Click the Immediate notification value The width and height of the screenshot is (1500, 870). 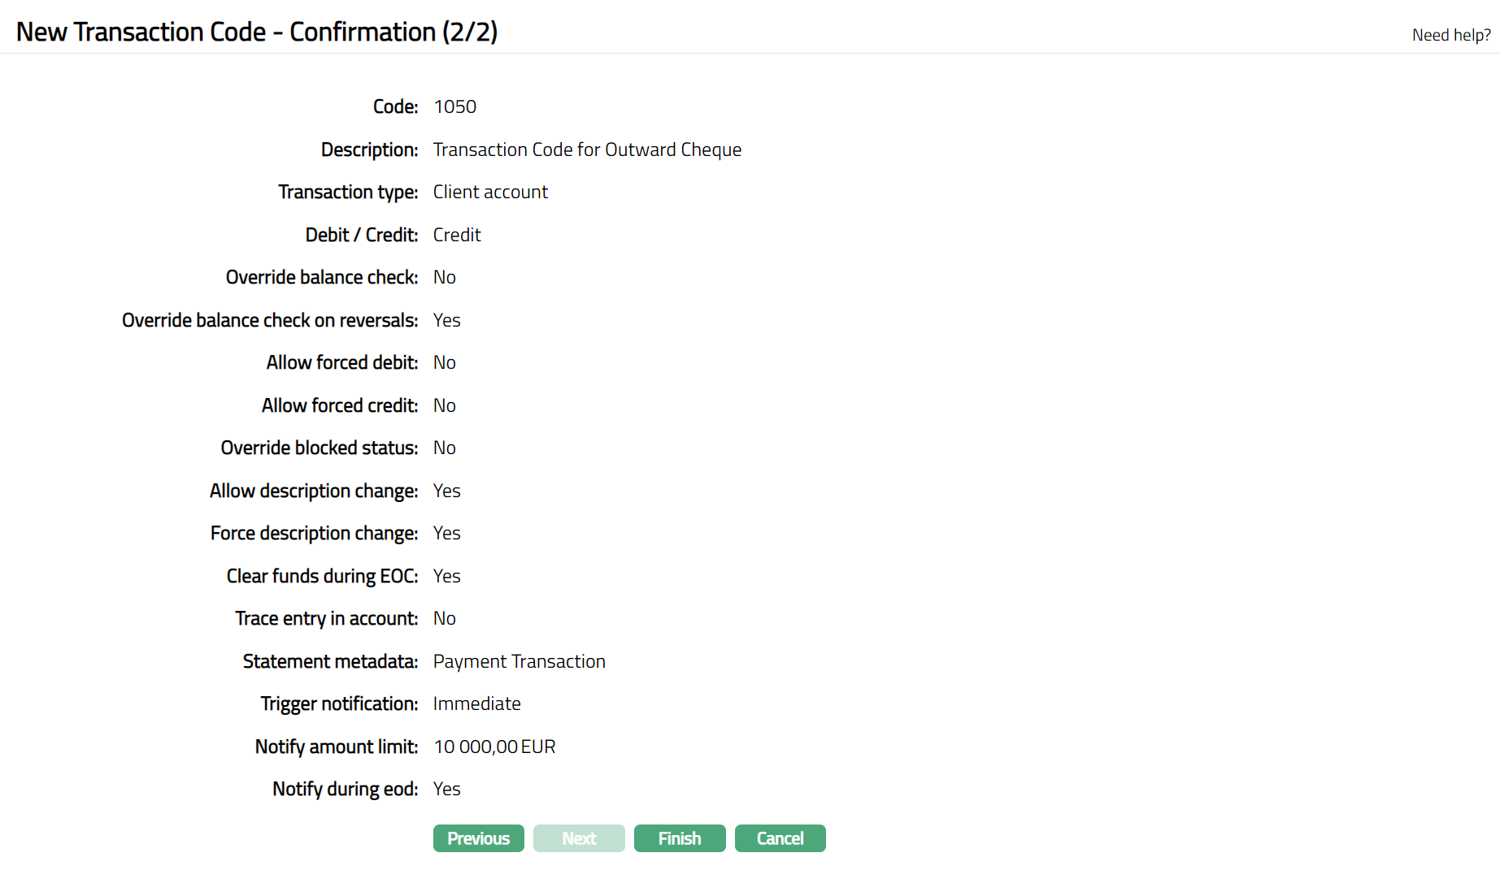(476, 703)
